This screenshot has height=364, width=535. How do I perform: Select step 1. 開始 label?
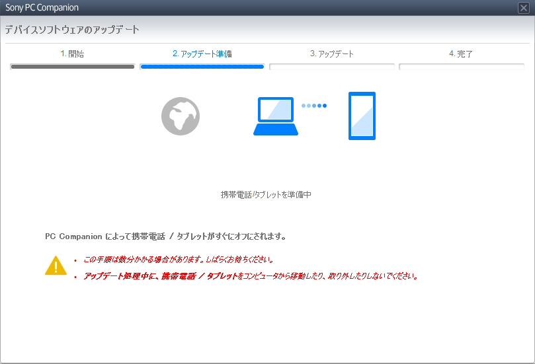tap(72, 54)
